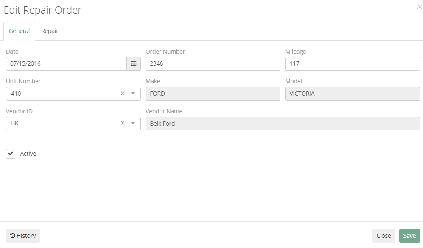Viewport: 423px width, 248px height.
Task: Uncheck the Active checkbox
Action: [x=11, y=154]
